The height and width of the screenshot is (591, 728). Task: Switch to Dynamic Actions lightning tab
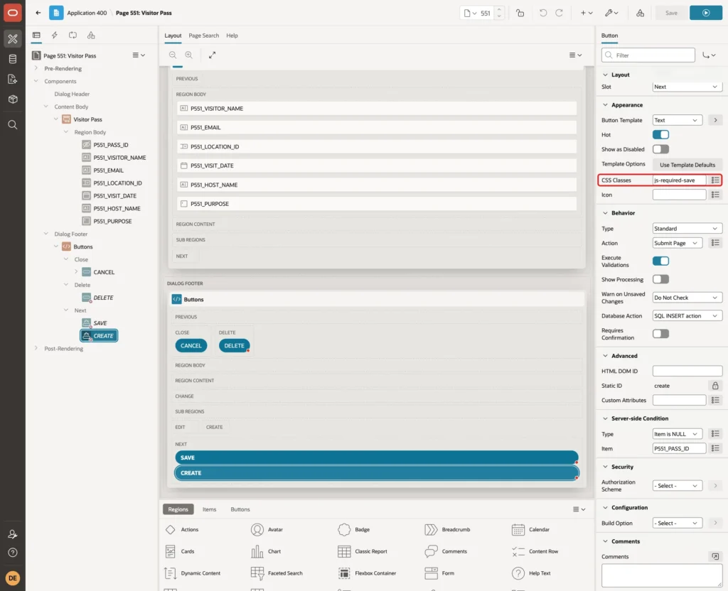click(x=54, y=36)
